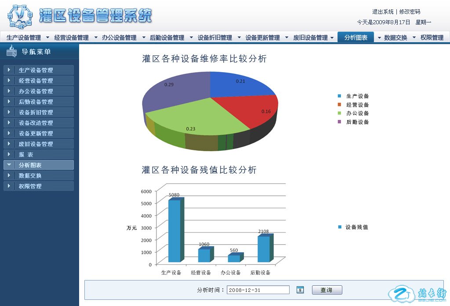Click the arrow icon beside 生产设备管理 in sidebar

9,70
